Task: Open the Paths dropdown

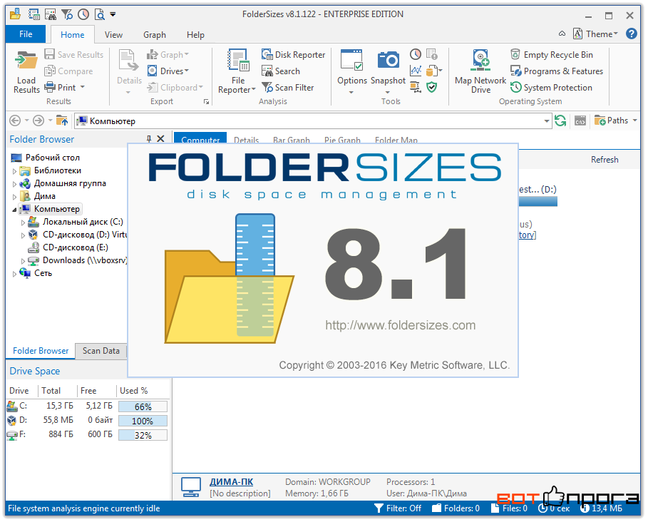Action: [x=615, y=121]
